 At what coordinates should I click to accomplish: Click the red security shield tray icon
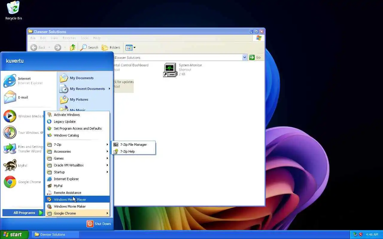point(361,235)
